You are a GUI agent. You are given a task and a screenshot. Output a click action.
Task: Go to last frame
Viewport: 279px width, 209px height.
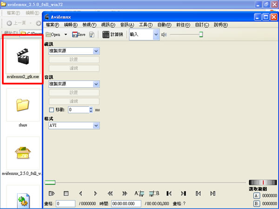tap(213, 193)
